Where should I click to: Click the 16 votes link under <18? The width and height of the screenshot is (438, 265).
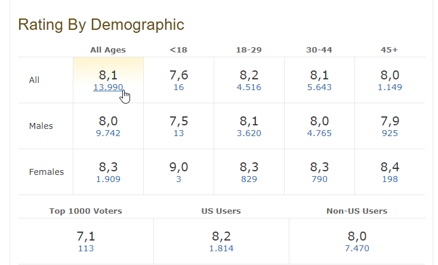[x=178, y=87]
